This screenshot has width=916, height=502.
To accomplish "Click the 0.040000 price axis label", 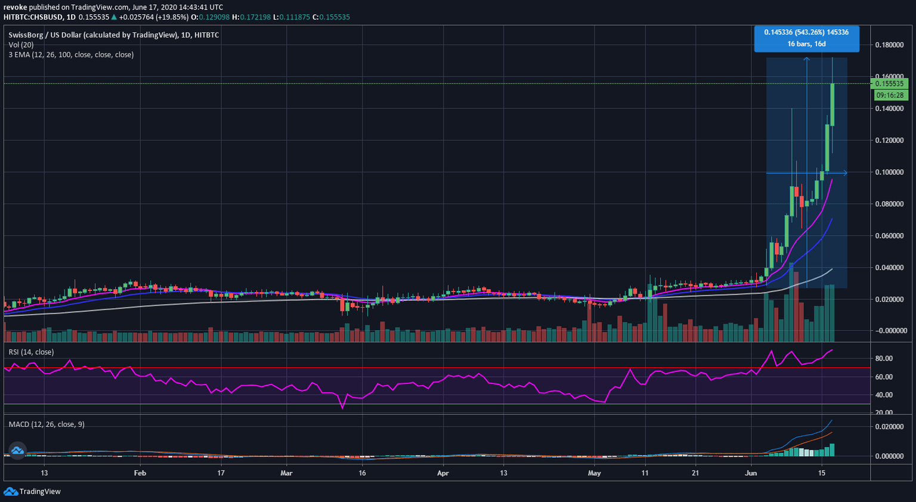I will [889, 268].
